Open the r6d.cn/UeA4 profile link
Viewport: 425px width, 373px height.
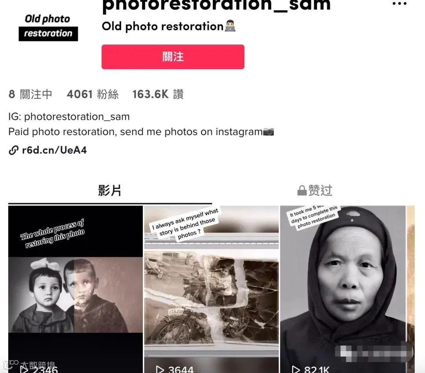pos(54,150)
